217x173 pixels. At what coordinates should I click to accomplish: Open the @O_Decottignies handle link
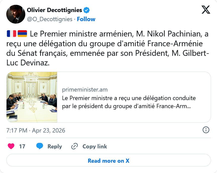tap(49, 19)
